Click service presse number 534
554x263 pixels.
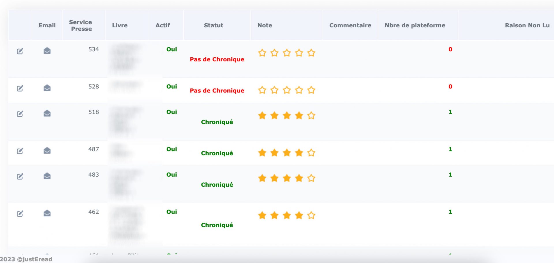[x=93, y=49]
